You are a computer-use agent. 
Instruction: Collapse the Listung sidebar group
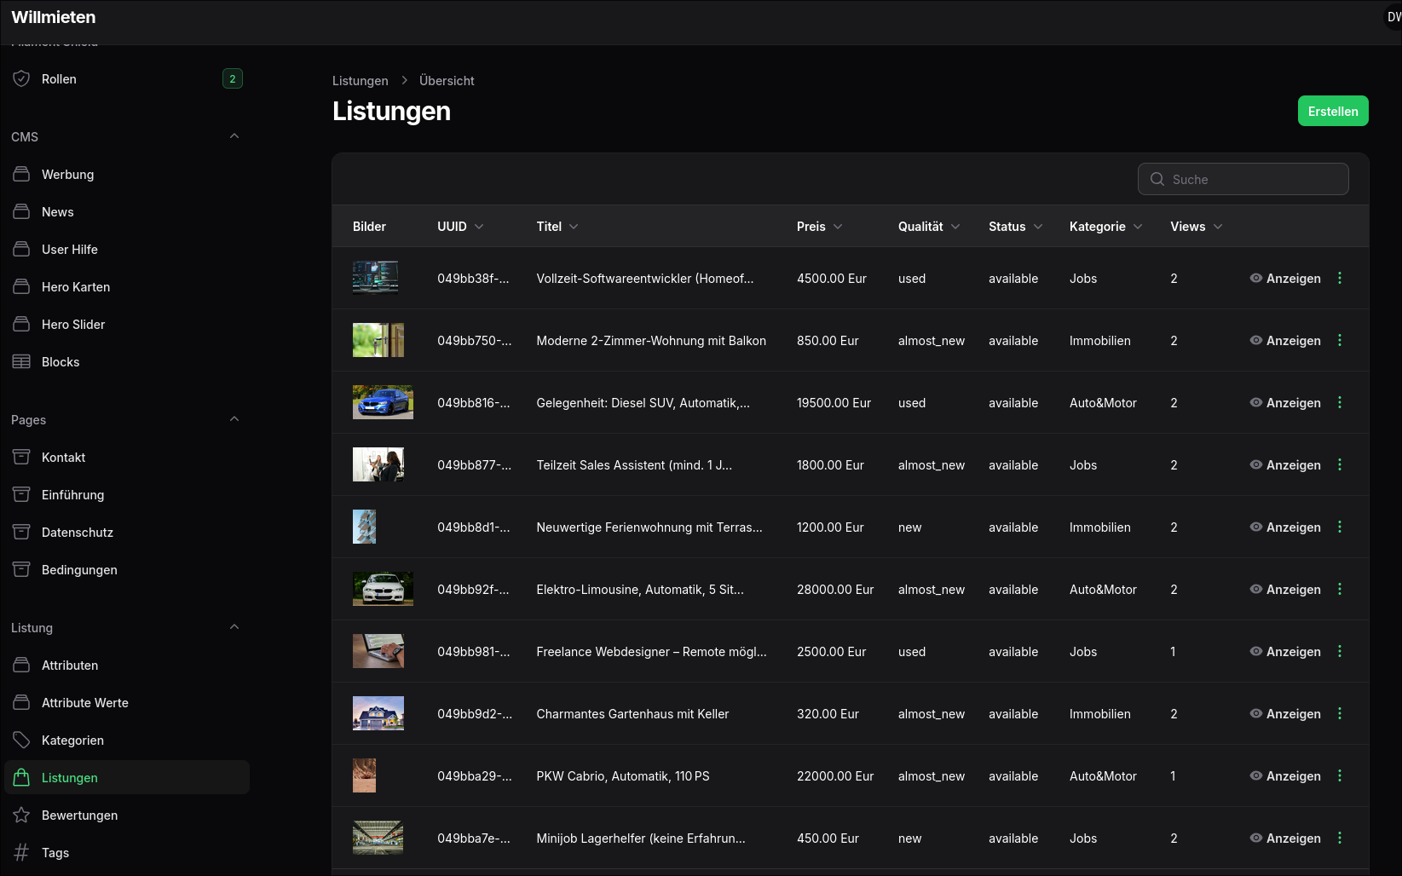point(234,627)
